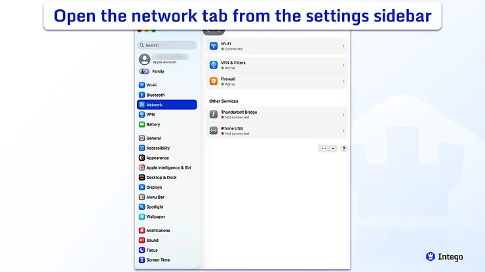Click the Family avatars icon
This screenshot has width=485, height=272.
[x=144, y=72]
